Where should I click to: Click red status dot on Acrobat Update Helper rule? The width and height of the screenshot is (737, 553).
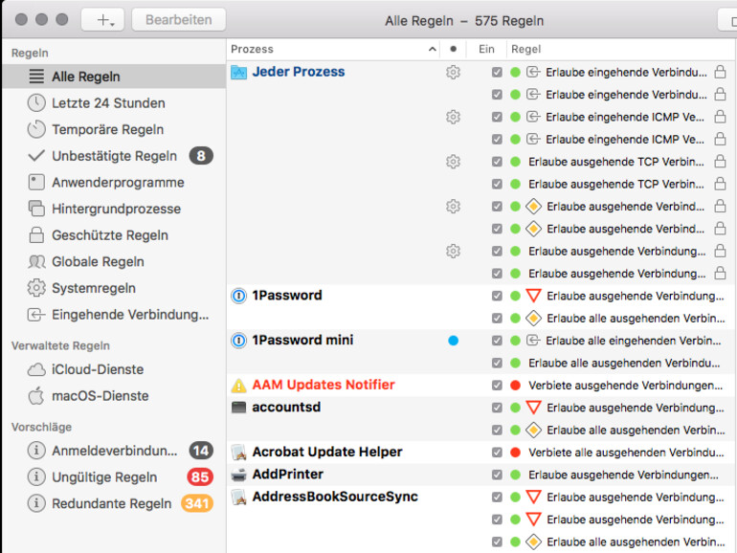[x=515, y=453]
